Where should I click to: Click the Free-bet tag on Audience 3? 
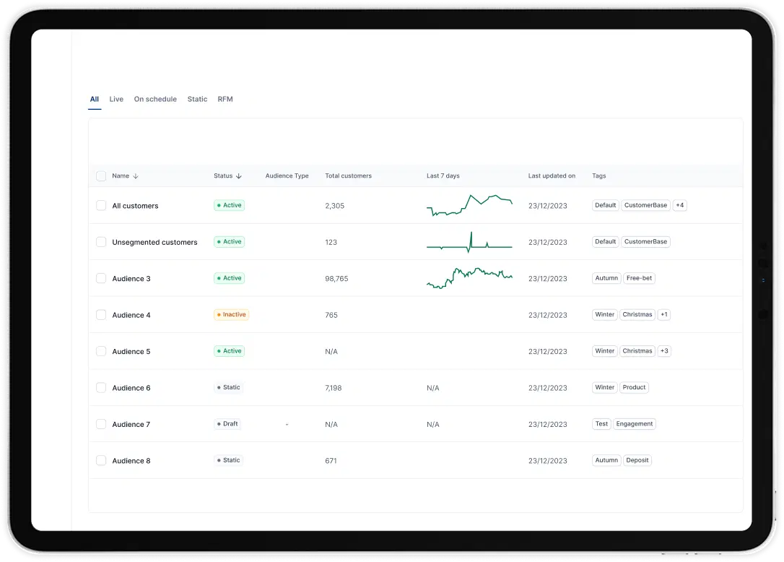pos(639,278)
